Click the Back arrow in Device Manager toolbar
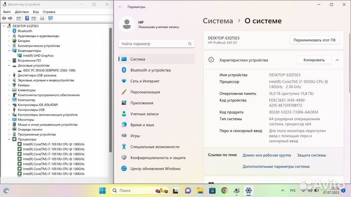Viewport: 351px width, 197px height. pos(4,18)
